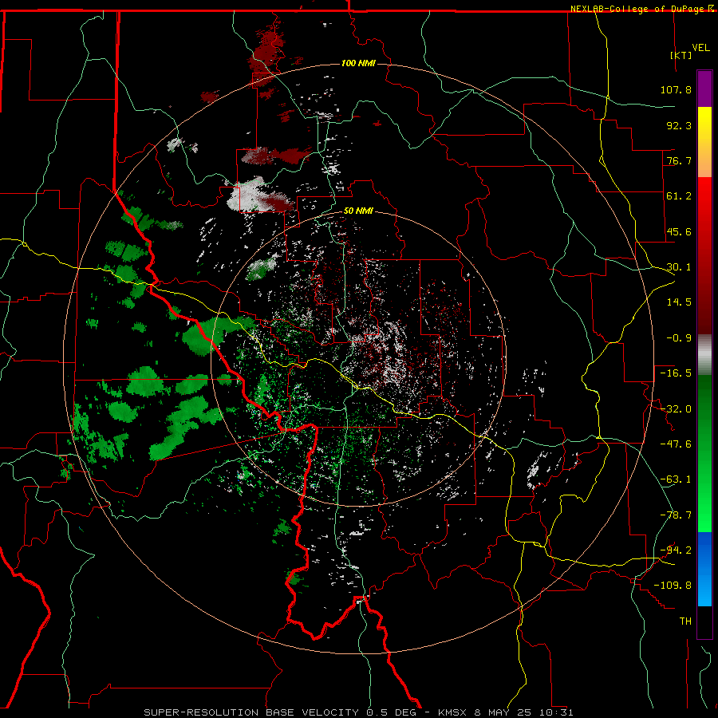Click the -16.5 legend value

point(676,373)
